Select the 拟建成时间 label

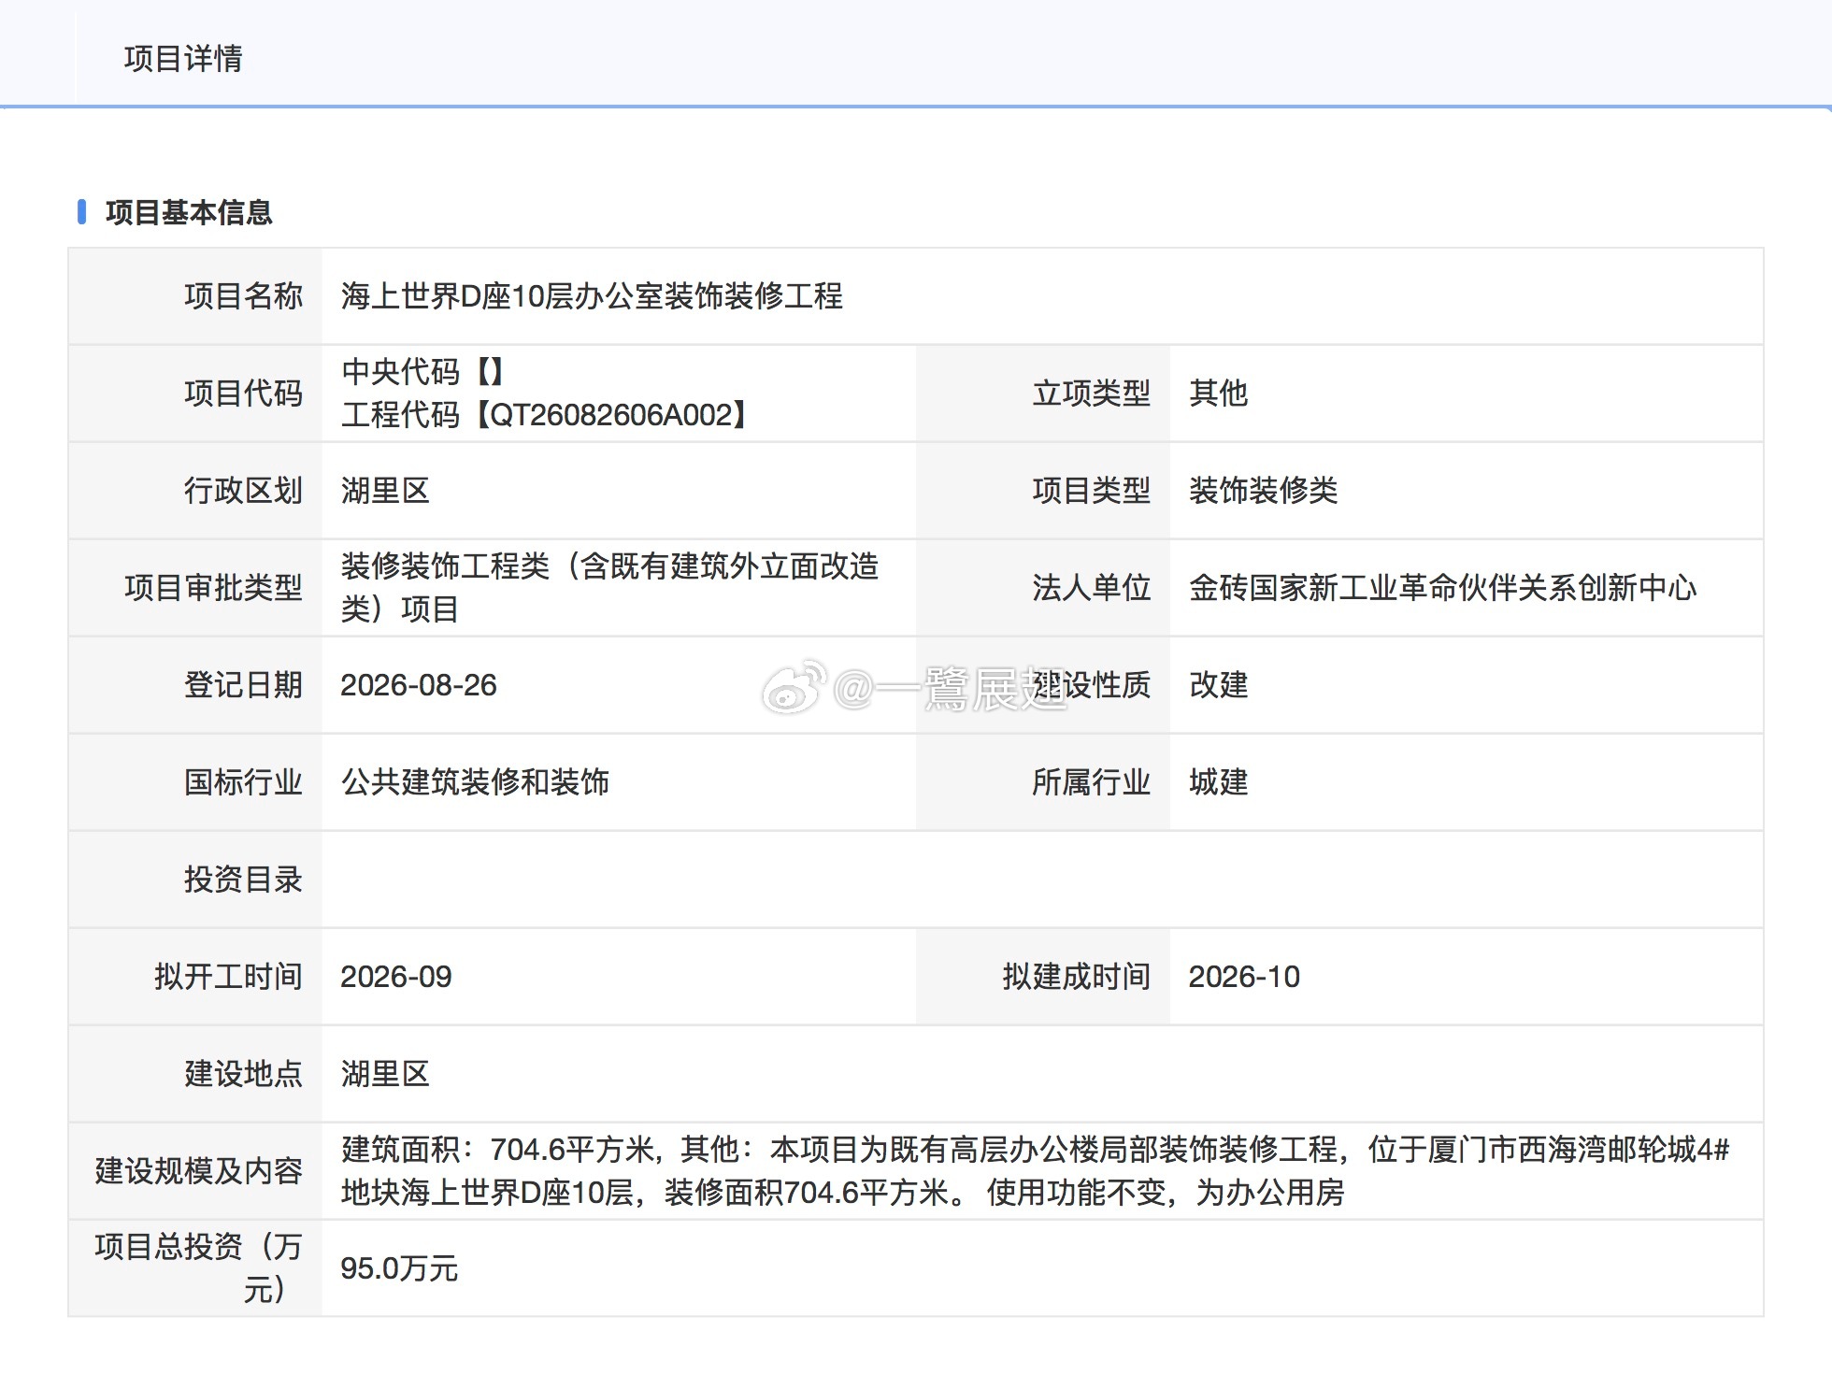coord(1076,977)
